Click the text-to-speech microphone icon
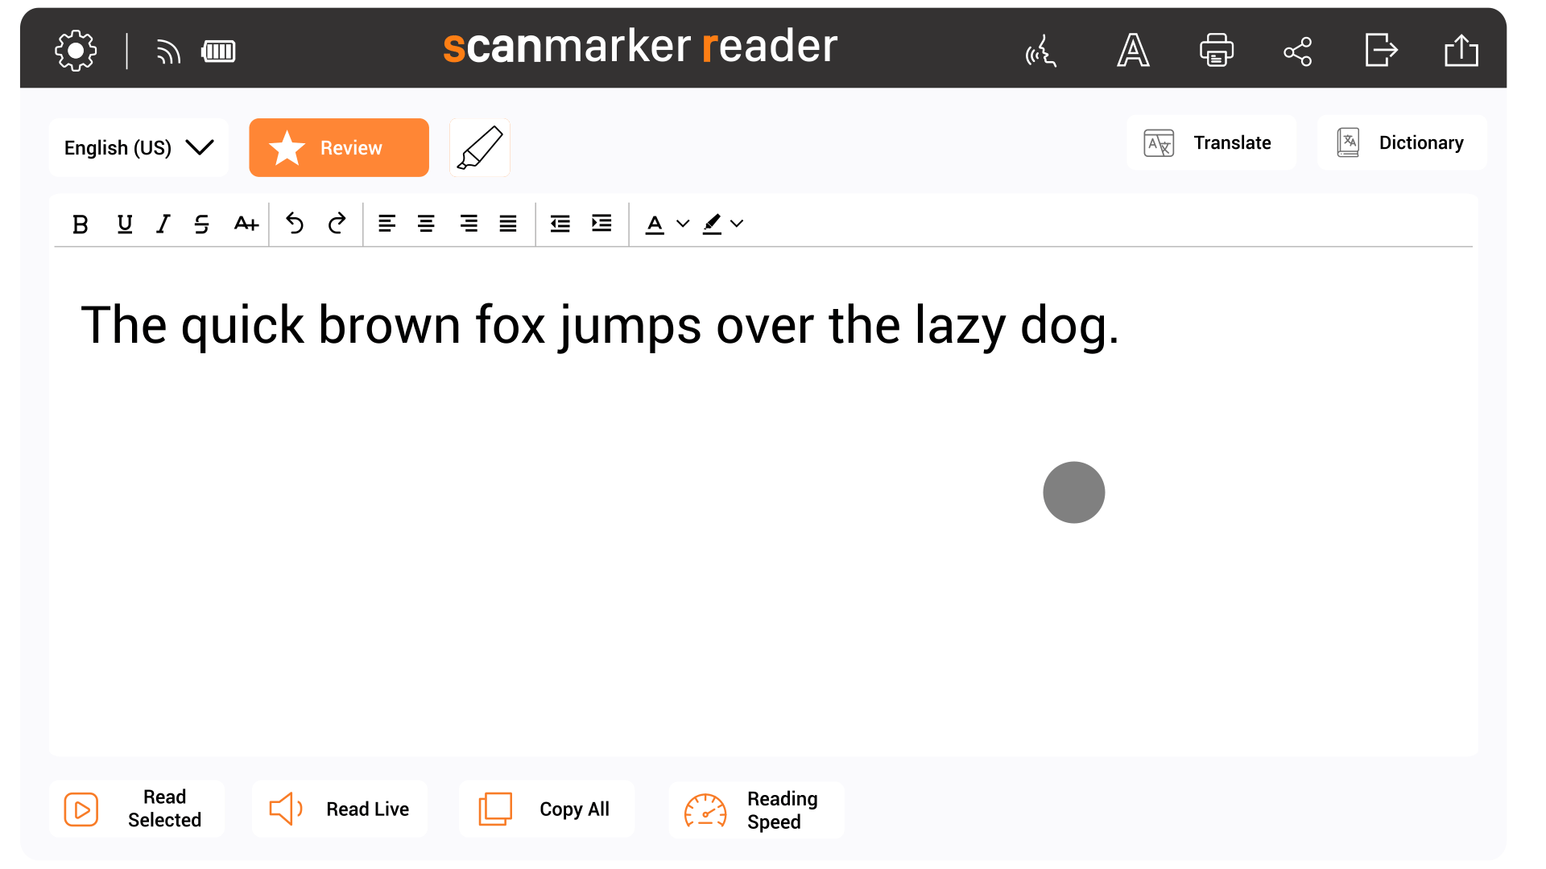Viewport: 1546px width, 869px height. tap(1040, 49)
